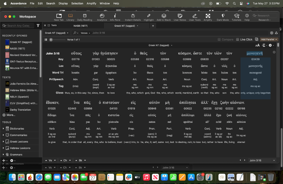Click the Vs navigation down arrow
This screenshot has width=283, height=184.
[x=55, y=160]
